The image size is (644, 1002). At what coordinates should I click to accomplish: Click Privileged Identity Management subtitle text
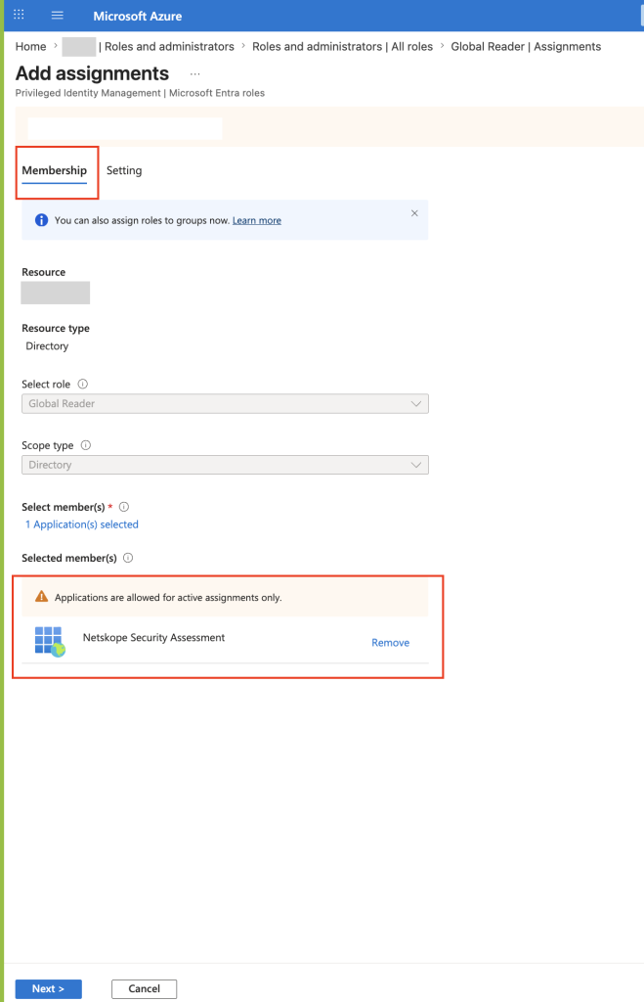[x=140, y=93]
